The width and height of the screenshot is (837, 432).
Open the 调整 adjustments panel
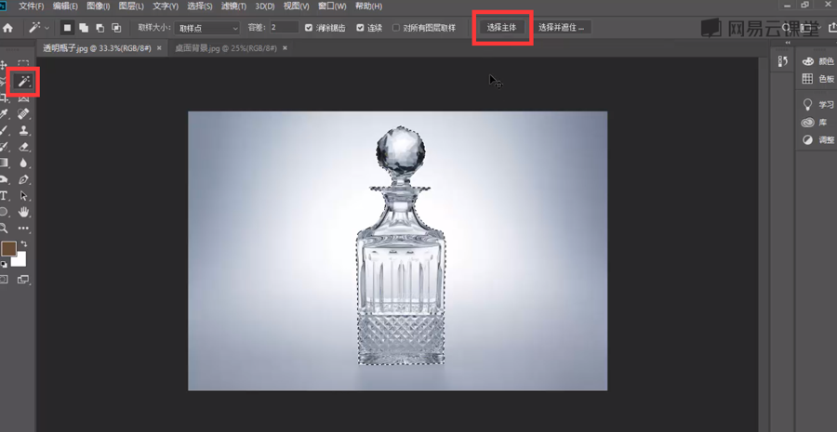pos(817,139)
